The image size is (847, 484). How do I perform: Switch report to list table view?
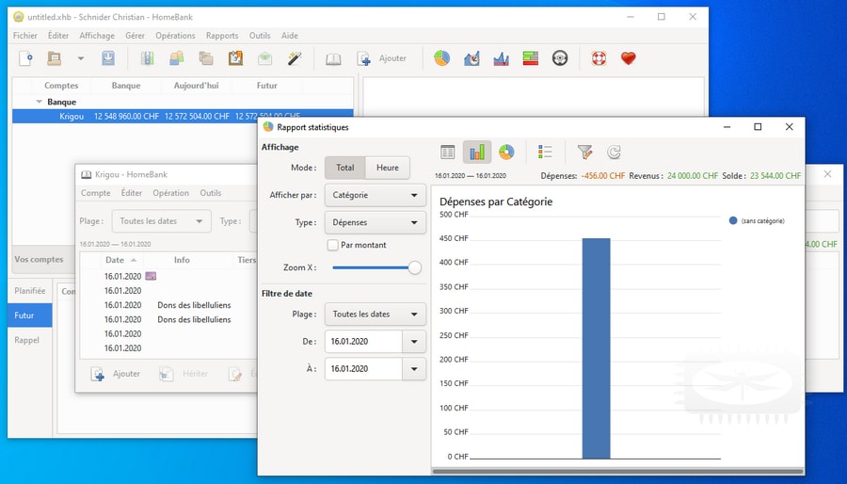click(x=448, y=153)
